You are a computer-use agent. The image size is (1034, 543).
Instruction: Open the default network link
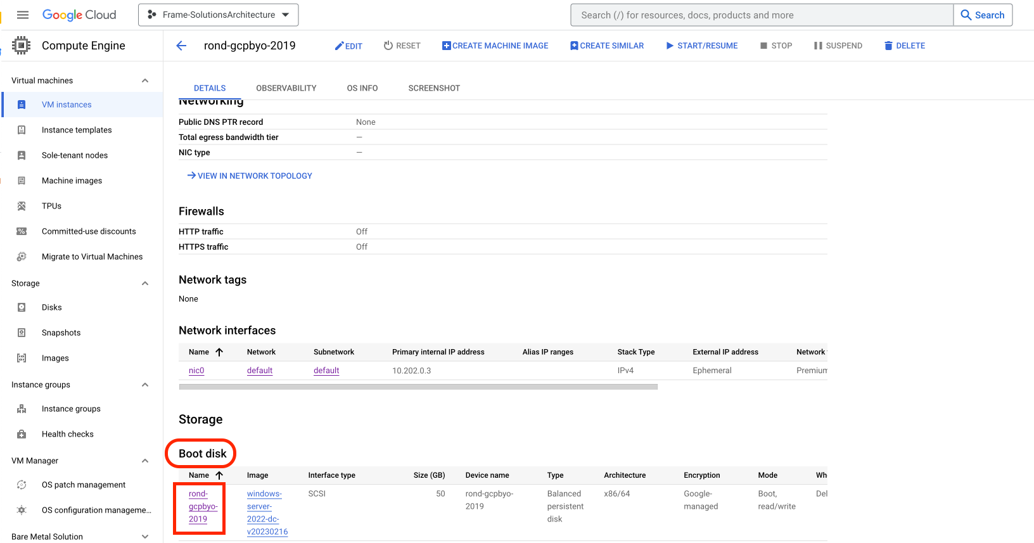click(x=260, y=371)
